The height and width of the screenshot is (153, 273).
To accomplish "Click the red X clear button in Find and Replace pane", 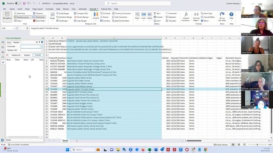I will click(7, 55).
